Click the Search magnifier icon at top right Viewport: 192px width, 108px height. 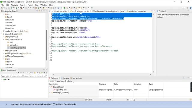pos(184,8)
